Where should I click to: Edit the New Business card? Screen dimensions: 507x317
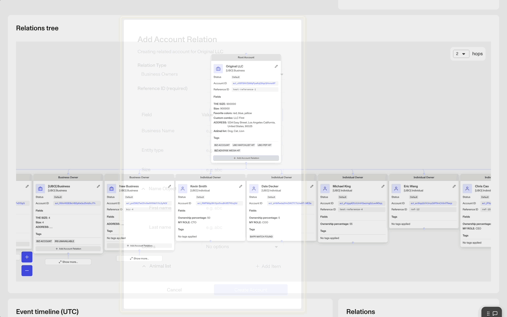tap(170, 186)
